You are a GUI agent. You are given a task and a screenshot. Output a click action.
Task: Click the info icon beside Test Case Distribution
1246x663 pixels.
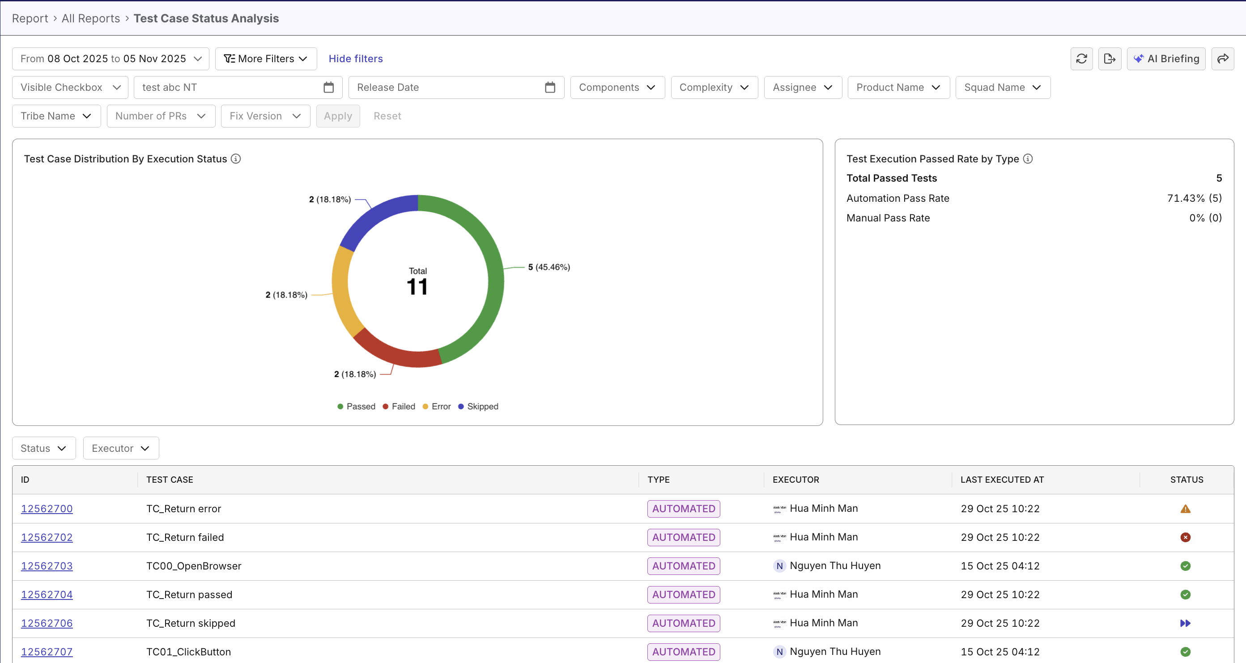[236, 159]
